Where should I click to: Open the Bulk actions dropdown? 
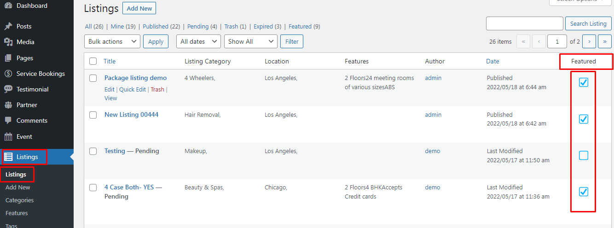click(112, 41)
